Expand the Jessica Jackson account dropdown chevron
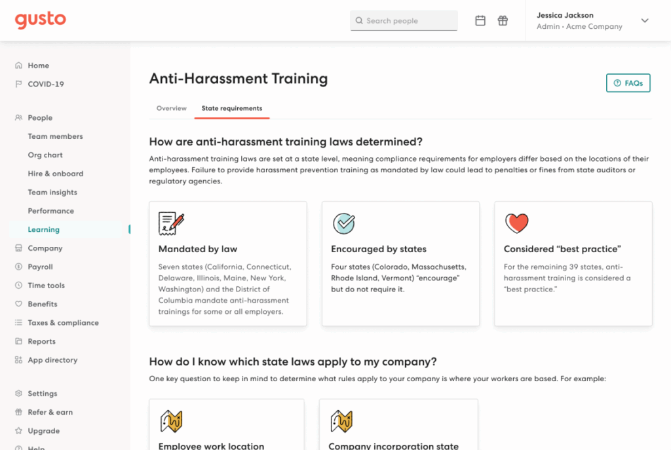The width and height of the screenshot is (671, 450). pos(645,20)
